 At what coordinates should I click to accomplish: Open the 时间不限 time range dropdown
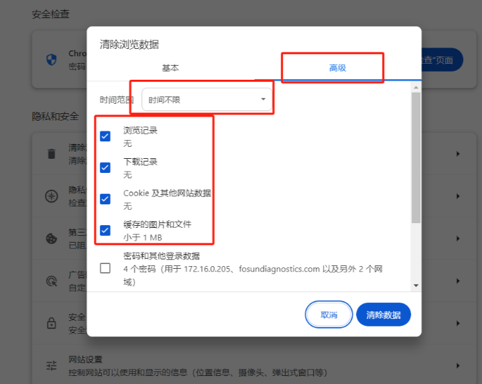[207, 100]
